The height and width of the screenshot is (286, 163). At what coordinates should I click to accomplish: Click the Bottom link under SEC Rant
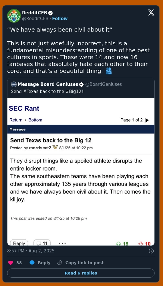(x=35, y=120)
